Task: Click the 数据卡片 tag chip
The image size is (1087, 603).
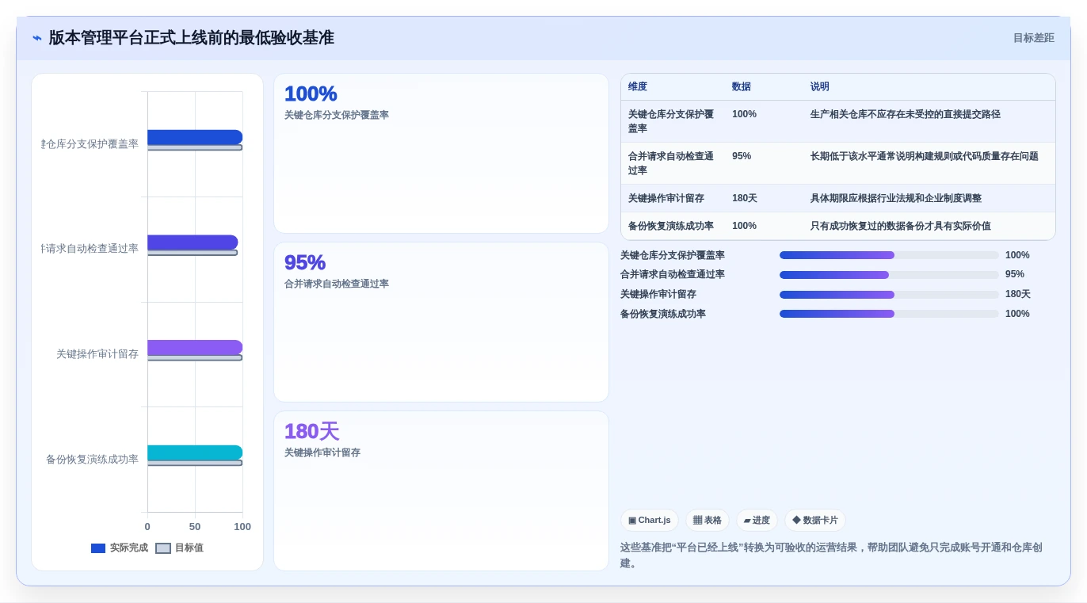Action: click(815, 521)
